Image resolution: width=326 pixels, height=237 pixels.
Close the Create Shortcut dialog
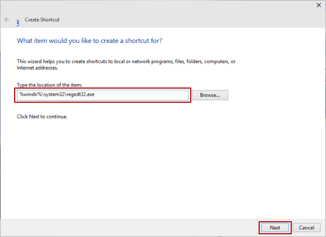click(x=318, y=5)
